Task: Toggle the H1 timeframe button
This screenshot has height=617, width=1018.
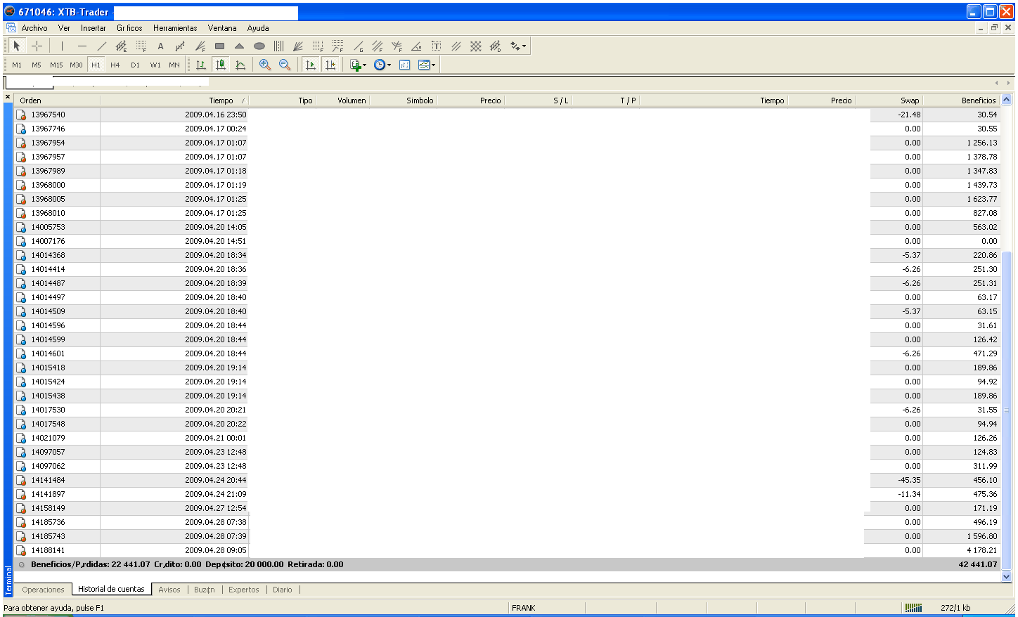Action: [96, 65]
